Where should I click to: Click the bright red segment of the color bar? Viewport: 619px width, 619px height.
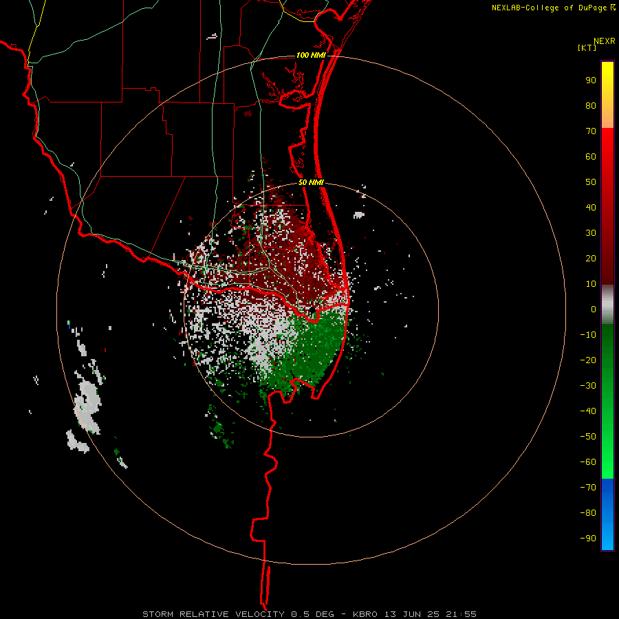click(x=607, y=206)
